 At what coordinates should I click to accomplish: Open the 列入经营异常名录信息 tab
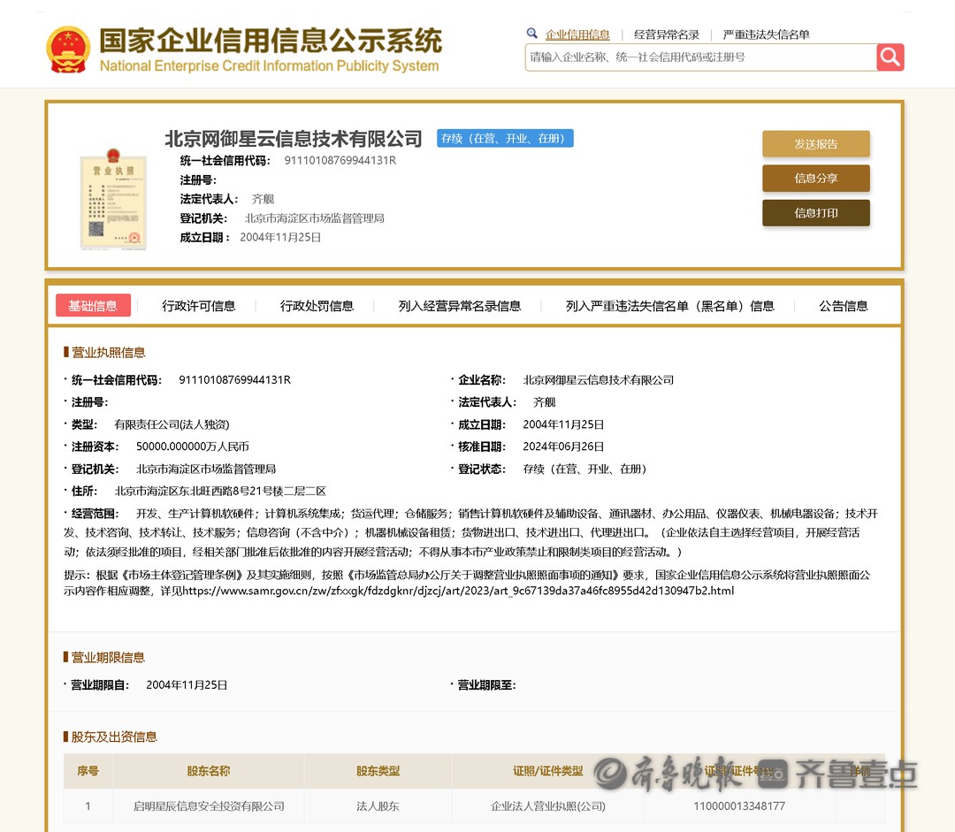click(459, 306)
